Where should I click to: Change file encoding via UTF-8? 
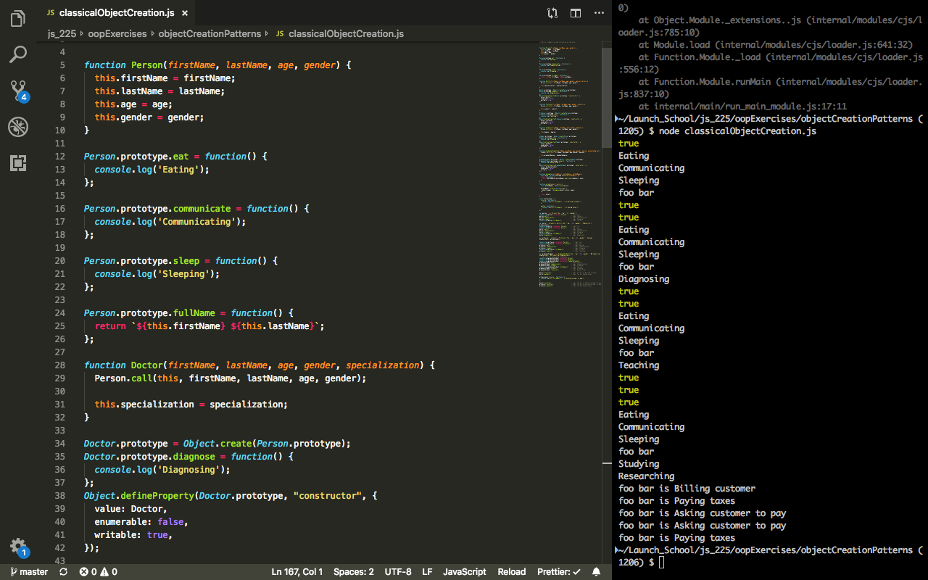click(x=398, y=571)
